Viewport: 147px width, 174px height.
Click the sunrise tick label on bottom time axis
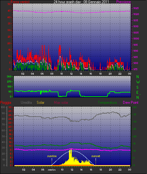point(52,170)
